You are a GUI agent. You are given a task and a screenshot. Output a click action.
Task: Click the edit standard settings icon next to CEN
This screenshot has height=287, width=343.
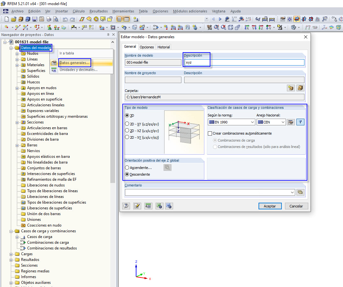[291, 122]
